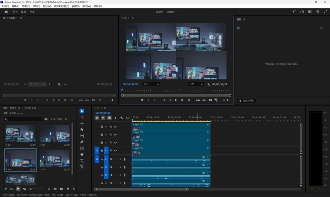
Task: Open playback resolution dropdown labeled 完整
Action: 196,84
